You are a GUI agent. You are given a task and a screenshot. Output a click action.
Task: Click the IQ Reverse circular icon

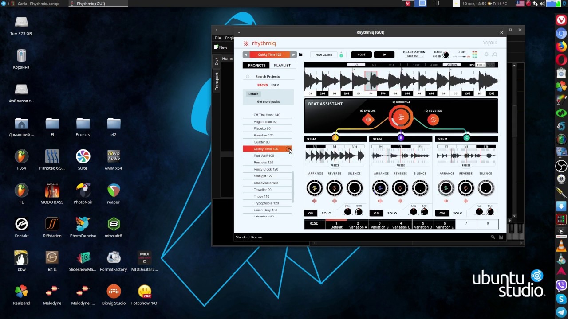click(x=433, y=120)
